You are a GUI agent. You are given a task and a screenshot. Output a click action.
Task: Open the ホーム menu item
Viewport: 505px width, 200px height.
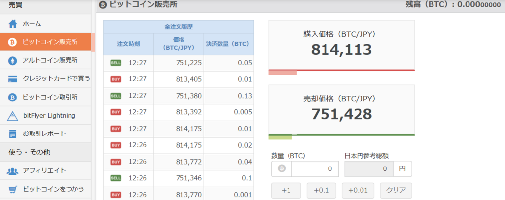coord(45,24)
